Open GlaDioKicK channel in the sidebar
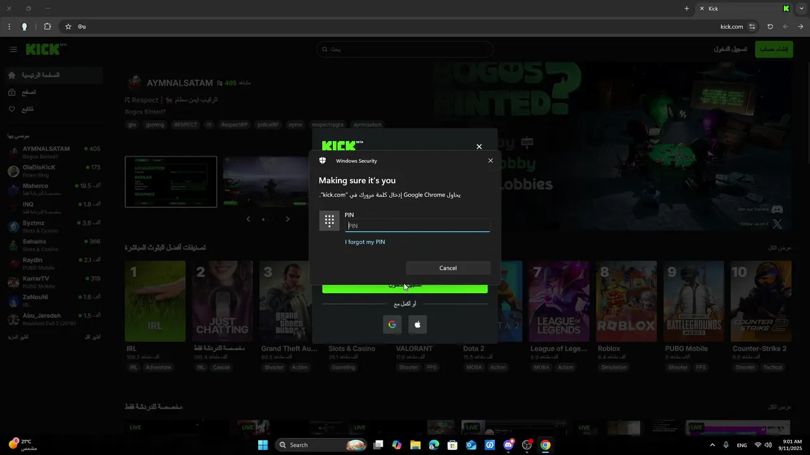 (x=53, y=171)
